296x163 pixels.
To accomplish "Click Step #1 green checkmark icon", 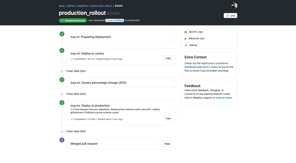I will pyautogui.click(x=62, y=34).
